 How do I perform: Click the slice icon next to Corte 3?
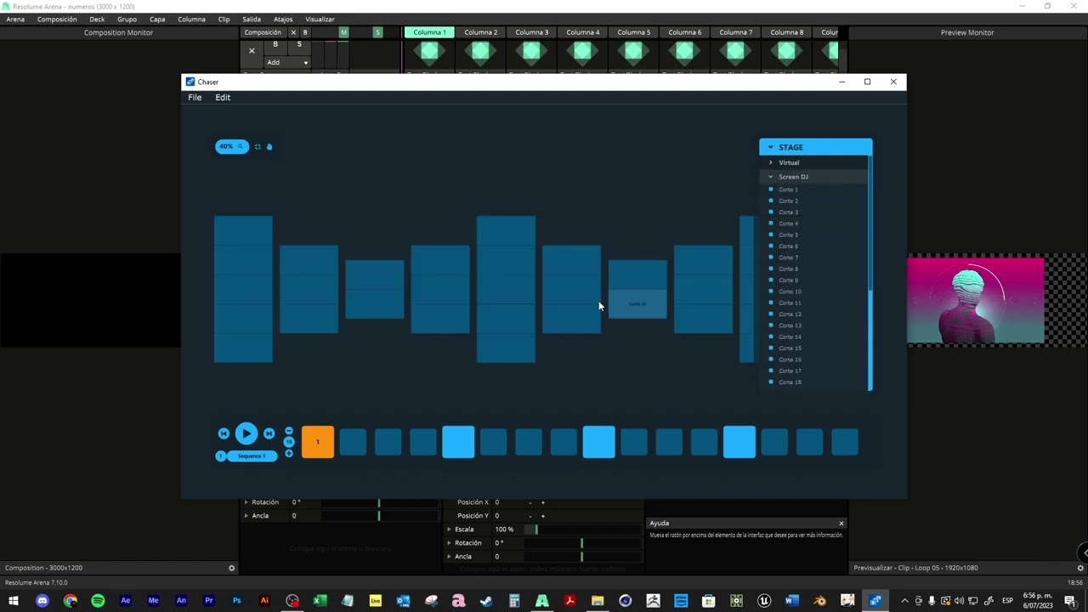point(771,212)
